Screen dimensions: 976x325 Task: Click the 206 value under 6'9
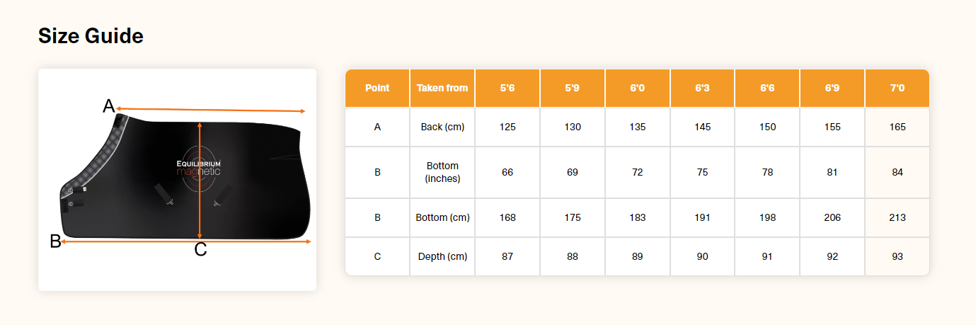click(x=832, y=218)
